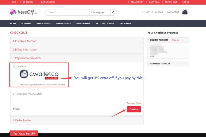Viewport: 206px width, 137px height.
Task: Focus the Search input field
Action: point(67,13)
